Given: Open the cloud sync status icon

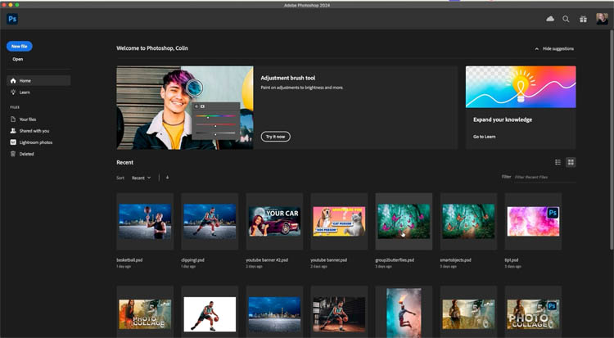Looking at the screenshot, I should tap(549, 19).
